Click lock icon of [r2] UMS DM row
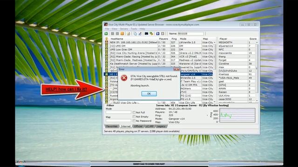Image resolution: width=298 pixels, height=167 pixels. (x=107, y=46)
